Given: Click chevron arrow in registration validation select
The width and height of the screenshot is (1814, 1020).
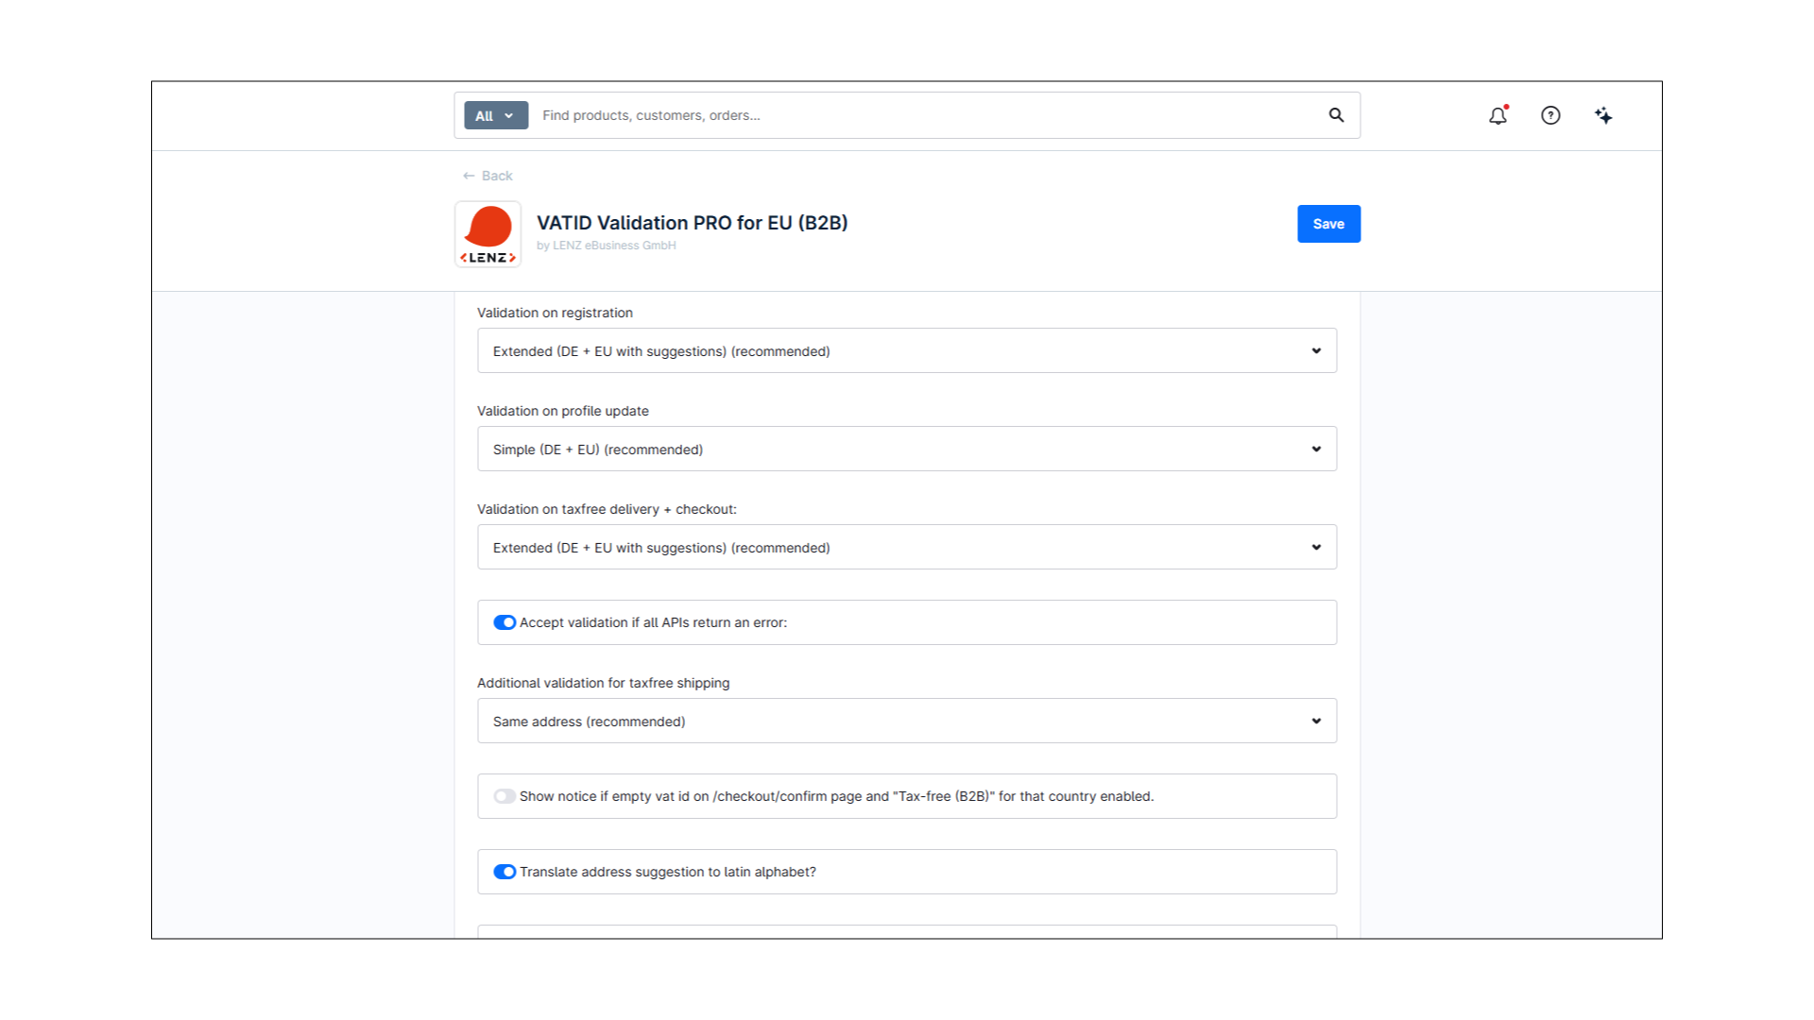Looking at the screenshot, I should pyautogui.click(x=1316, y=350).
